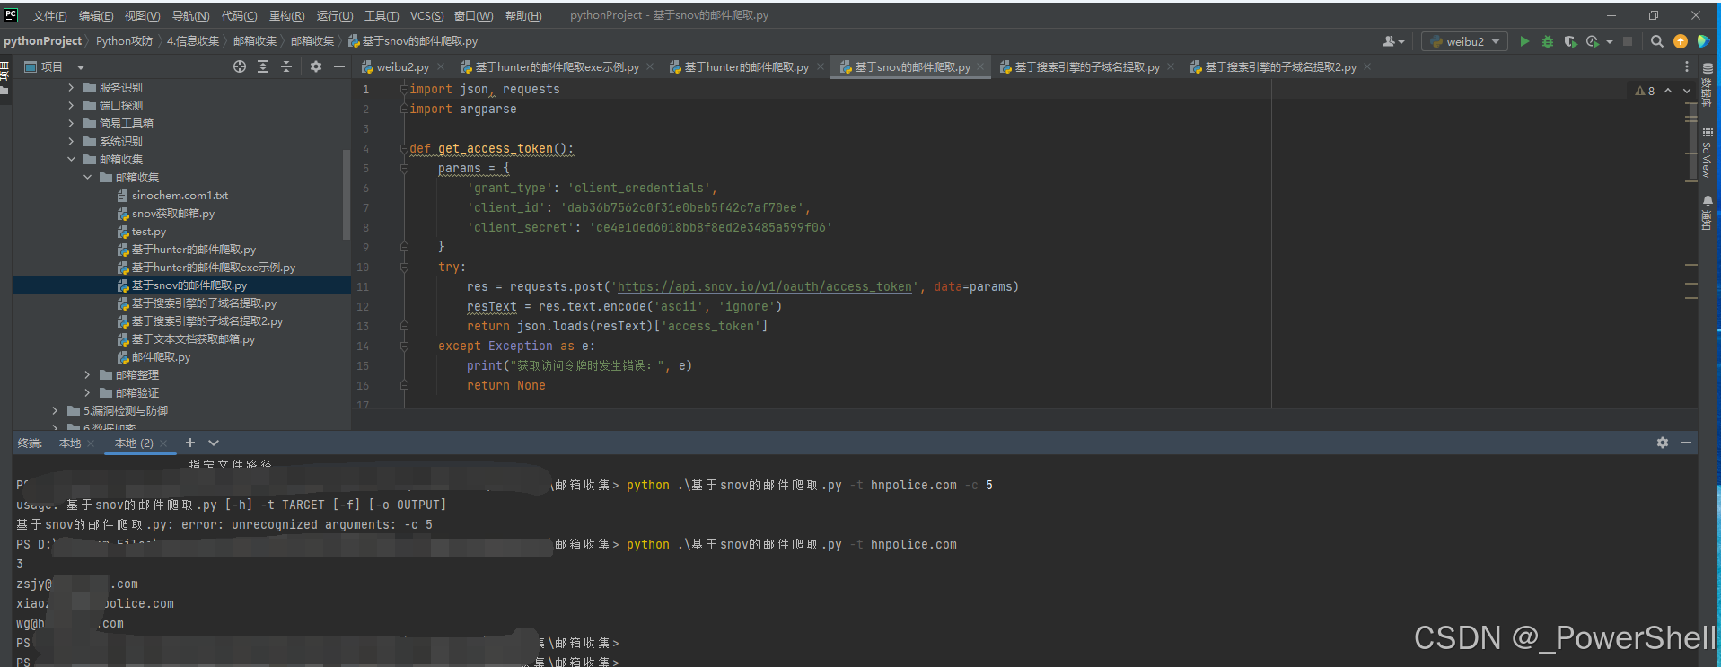Click the 4.信息收集 breadcrumb
The width and height of the screenshot is (1721, 667).
[x=193, y=41]
